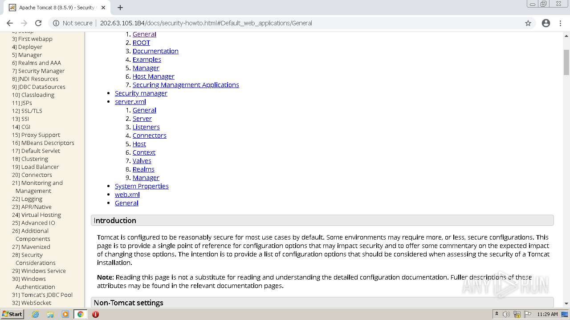Open Securing Management Applications link
This screenshot has width=570, height=320.
click(x=186, y=85)
